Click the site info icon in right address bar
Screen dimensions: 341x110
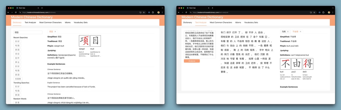191,12
